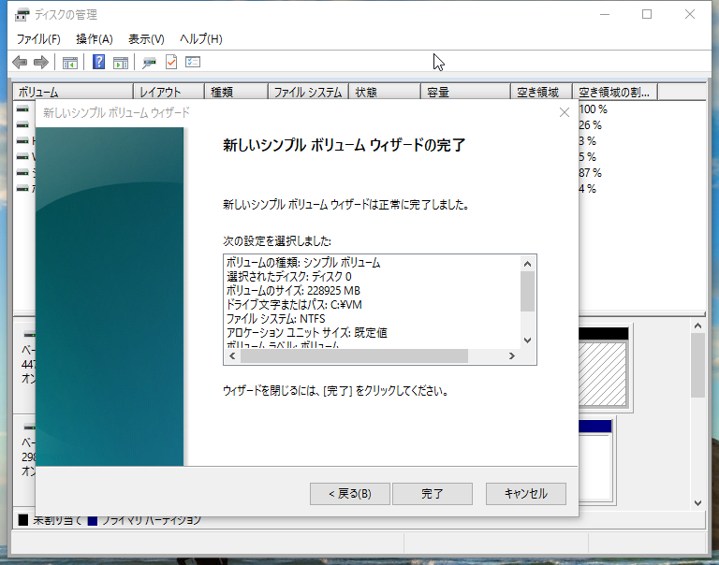Click the settings list horizontal scrollbar thumb
Image resolution: width=719 pixels, height=565 pixels.
tap(355, 356)
